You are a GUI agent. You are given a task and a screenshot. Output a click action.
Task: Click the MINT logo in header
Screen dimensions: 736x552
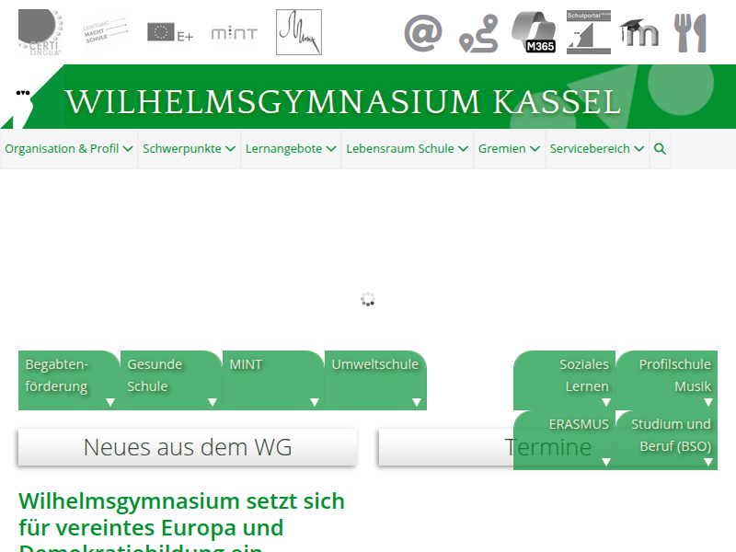point(235,33)
